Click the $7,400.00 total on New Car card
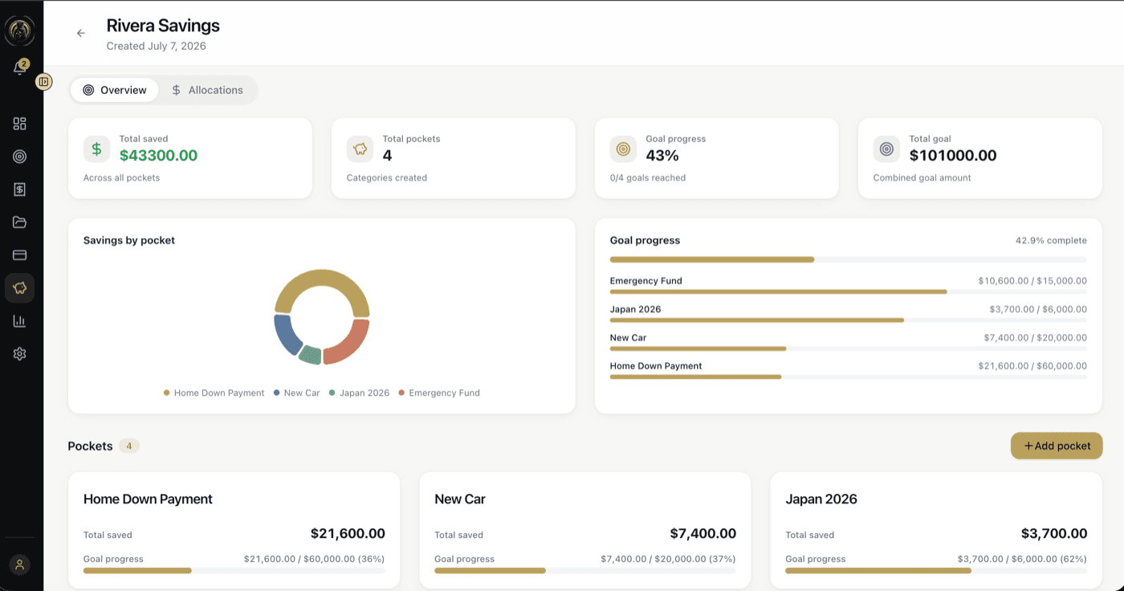 [703, 533]
